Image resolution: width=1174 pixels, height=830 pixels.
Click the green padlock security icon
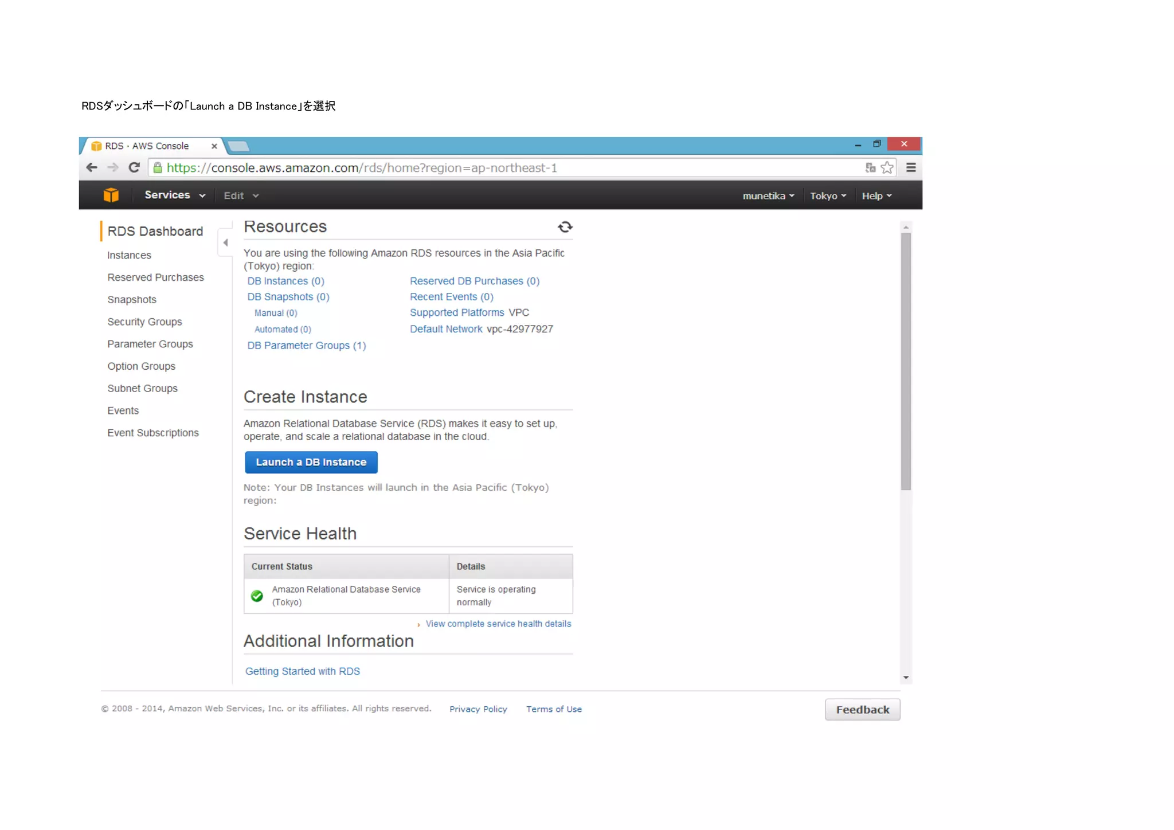(158, 168)
